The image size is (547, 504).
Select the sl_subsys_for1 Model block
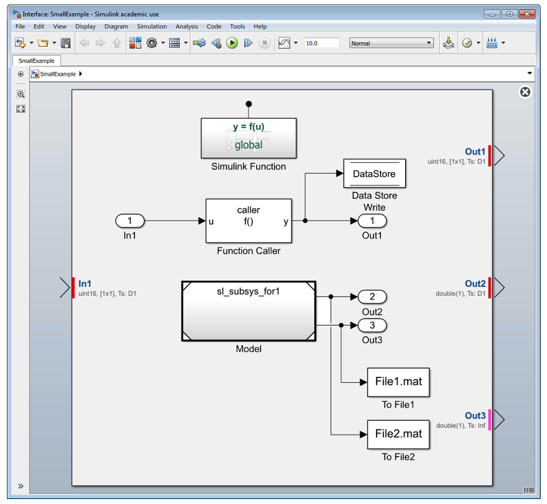click(x=249, y=311)
